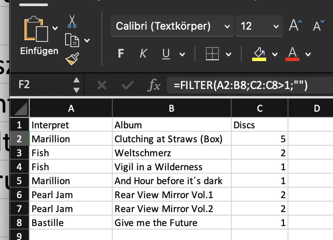Image resolution: width=333 pixels, height=240 pixels.
Task: Apply the yellow fill color bucket
Action: [x=259, y=54]
